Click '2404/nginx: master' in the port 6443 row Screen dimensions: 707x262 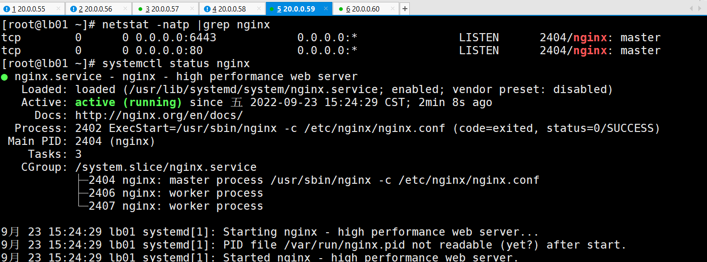pos(600,37)
